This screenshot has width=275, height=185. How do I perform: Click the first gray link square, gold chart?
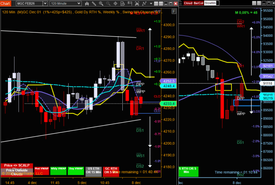(x=156, y=4)
